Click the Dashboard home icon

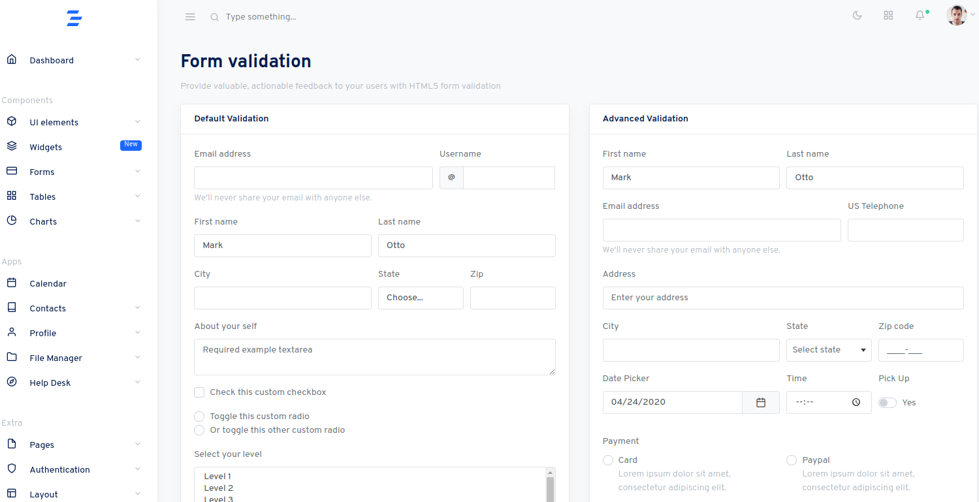click(x=11, y=59)
